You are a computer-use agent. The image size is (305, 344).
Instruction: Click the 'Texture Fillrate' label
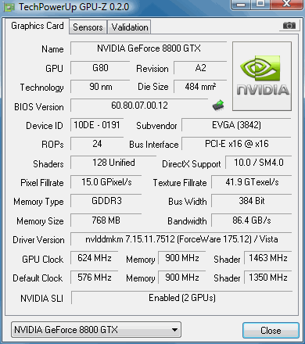180,183
